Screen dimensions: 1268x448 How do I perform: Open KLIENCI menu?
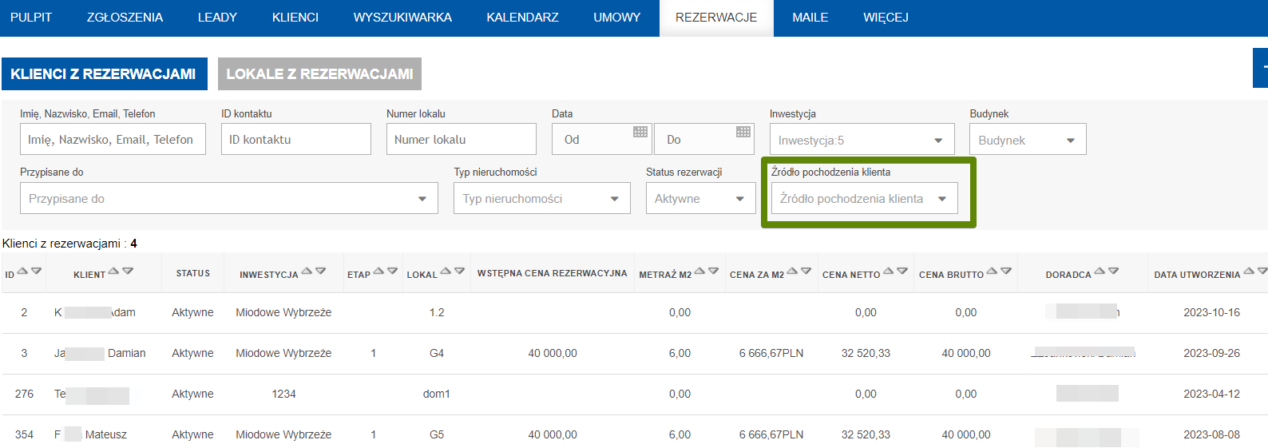(295, 18)
